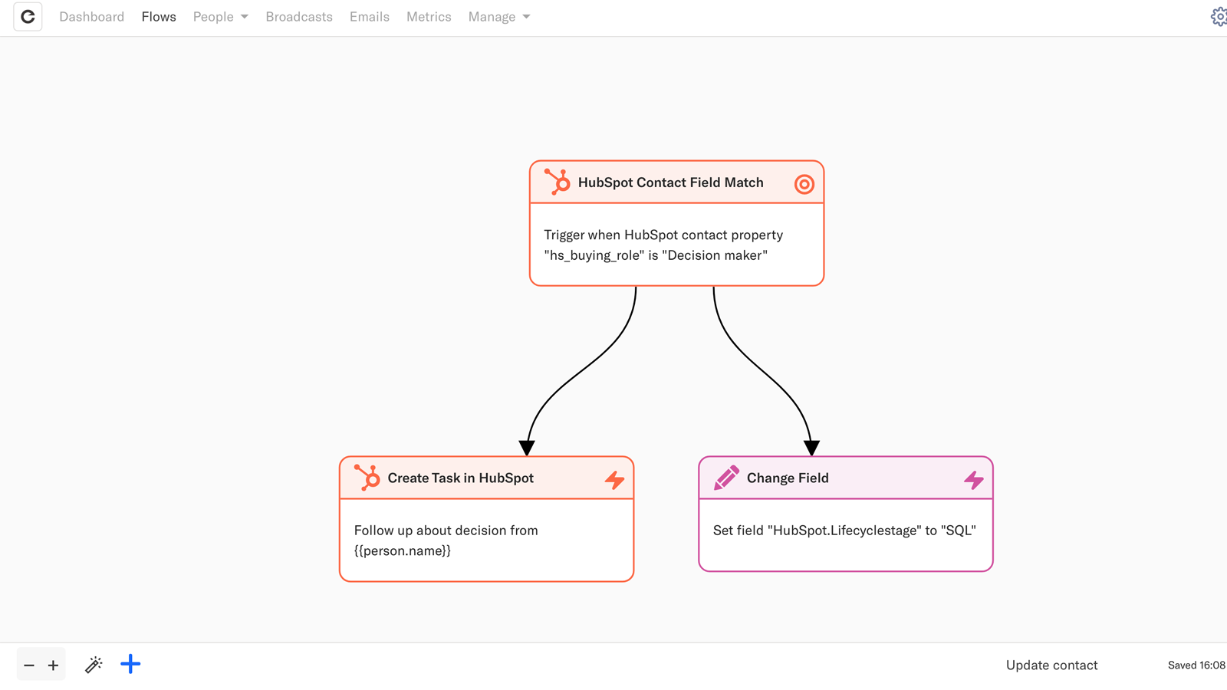Select the magic wand auto-arrange tool
The height and width of the screenshot is (690, 1227).
[x=94, y=665]
